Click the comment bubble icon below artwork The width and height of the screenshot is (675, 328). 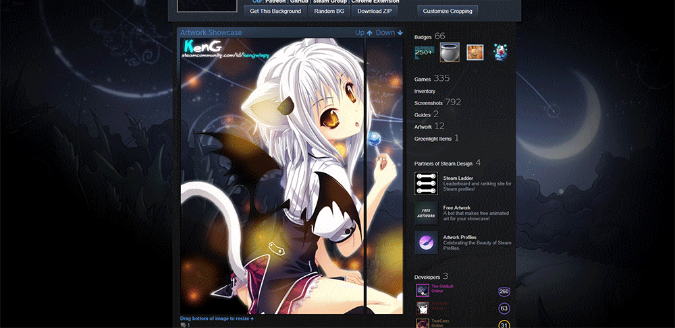(183, 325)
